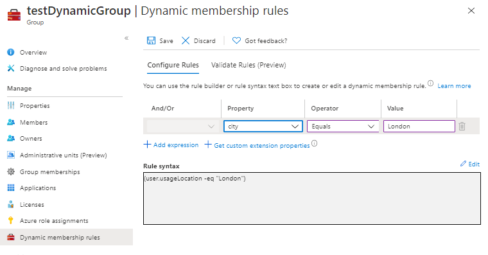Delete the city rule with trash icon
The height and width of the screenshot is (255, 488).
tap(462, 126)
